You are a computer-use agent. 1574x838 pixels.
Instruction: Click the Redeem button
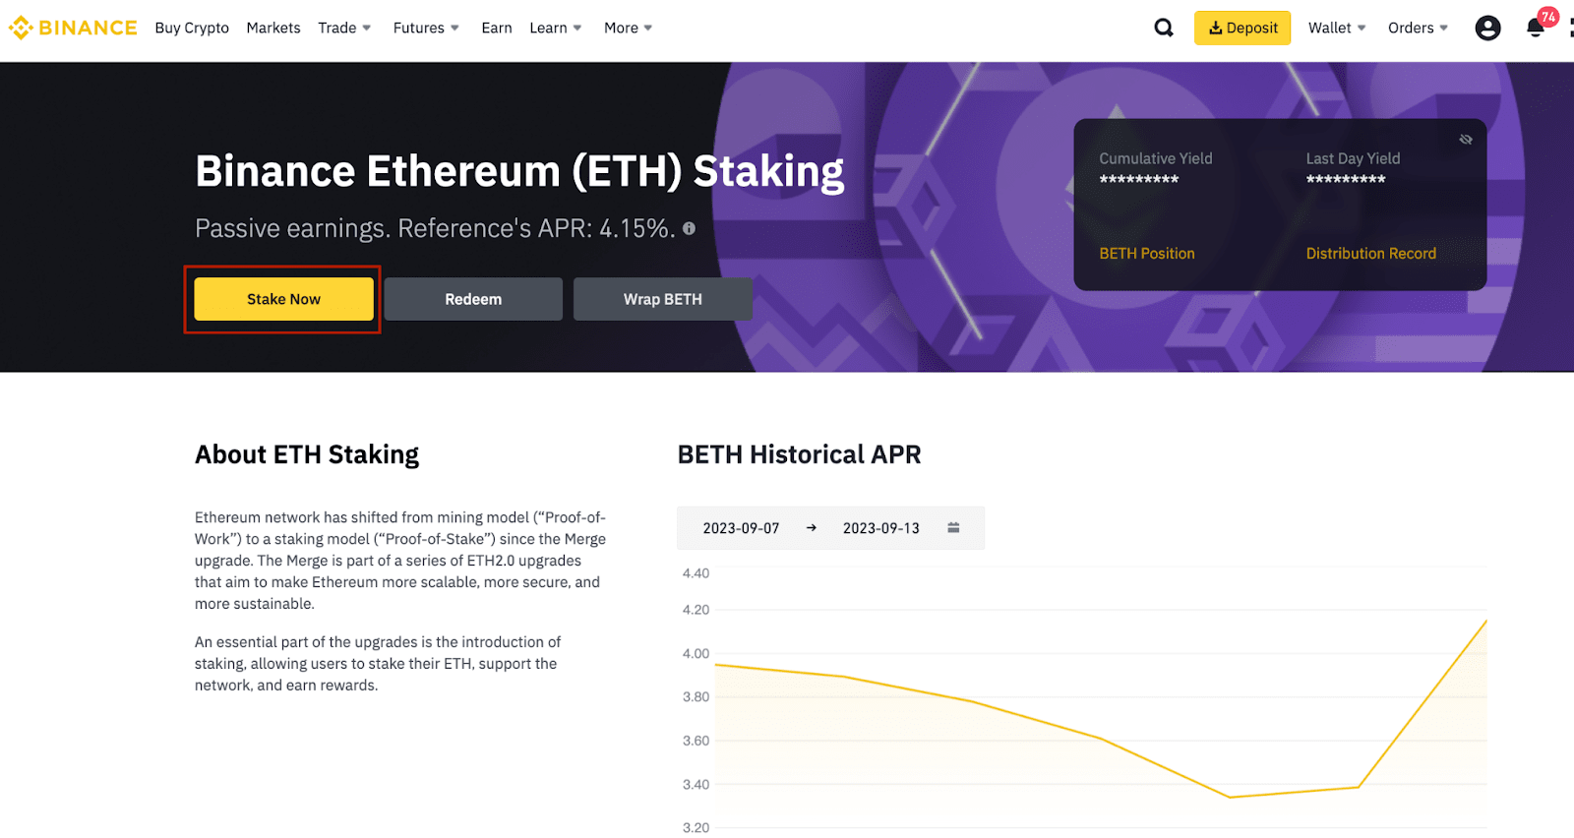[x=473, y=299]
